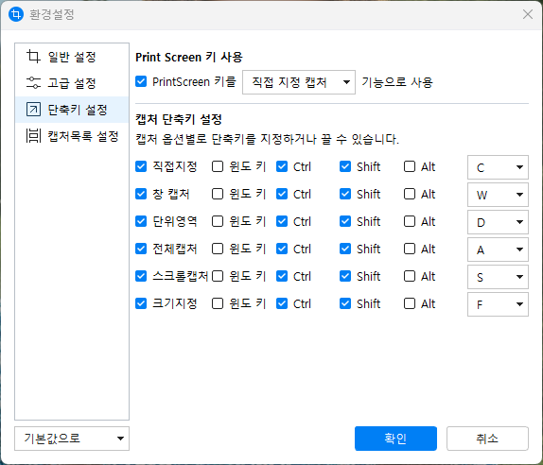Uncheck Ctrl in the 스크롤캡처 row
543x465 pixels.
click(282, 276)
